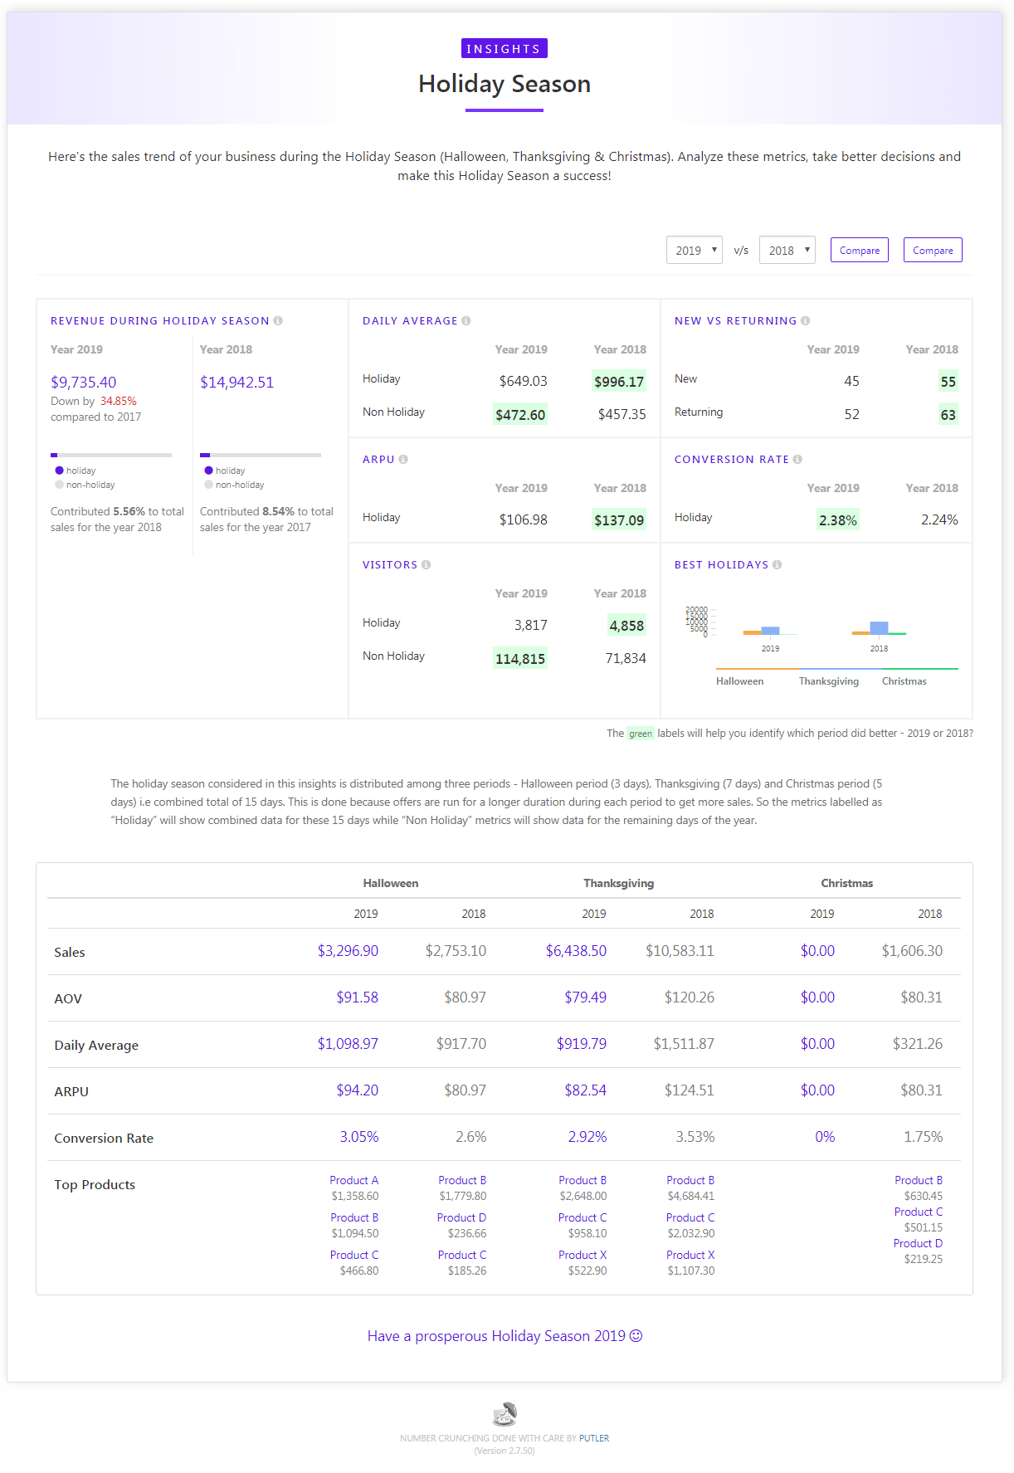This screenshot has width=1014, height=1473.
Task: Click the INSIGHTS badge at the top
Action: tap(504, 49)
